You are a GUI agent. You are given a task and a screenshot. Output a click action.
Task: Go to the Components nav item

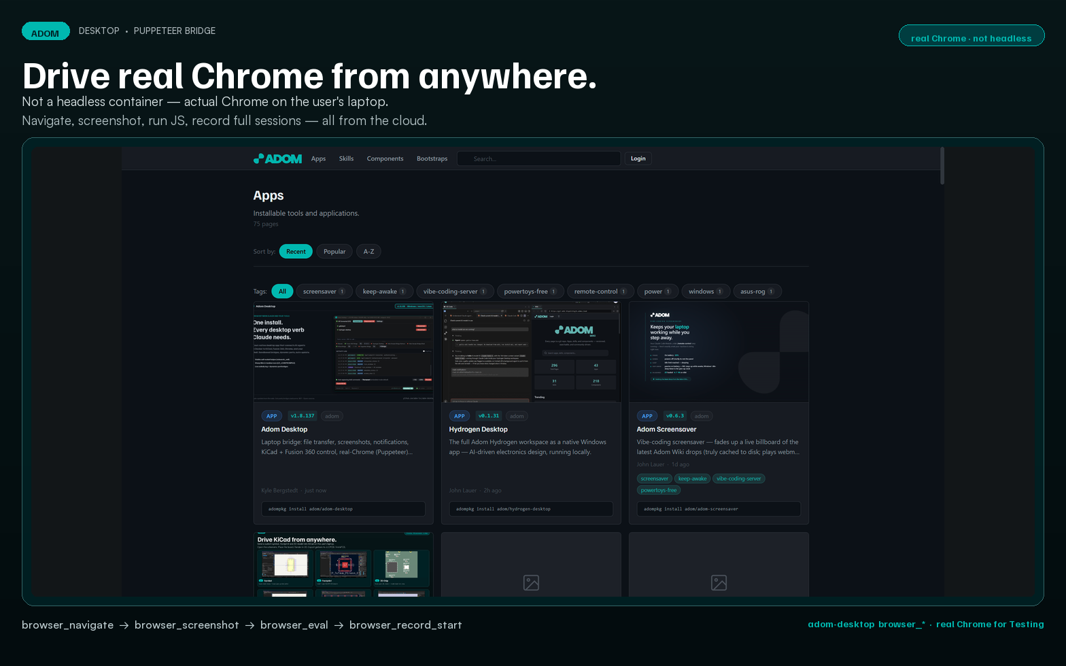pyautogui.click(x=385, y=158)
